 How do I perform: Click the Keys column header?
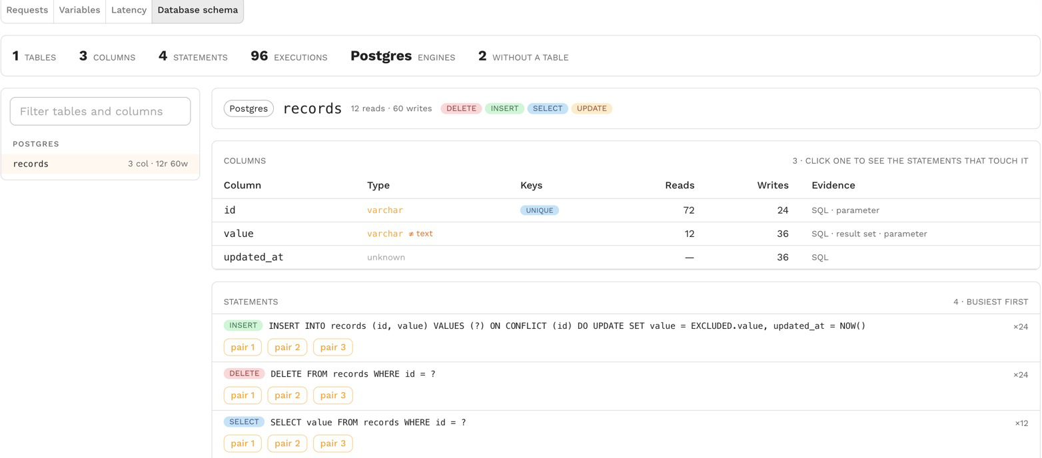[531, 185]
